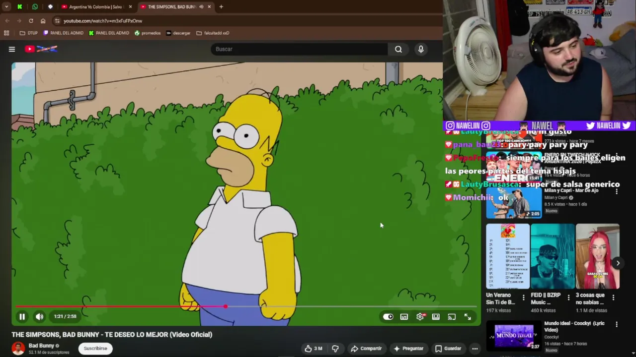636x357 pixels.
Task: View site information next to URL
Action: 57,21
